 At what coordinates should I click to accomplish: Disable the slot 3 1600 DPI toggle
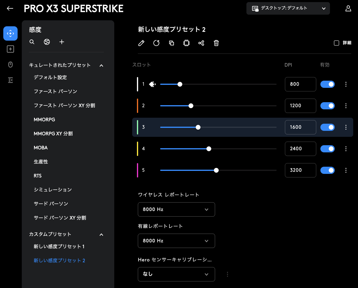[328, 127]
